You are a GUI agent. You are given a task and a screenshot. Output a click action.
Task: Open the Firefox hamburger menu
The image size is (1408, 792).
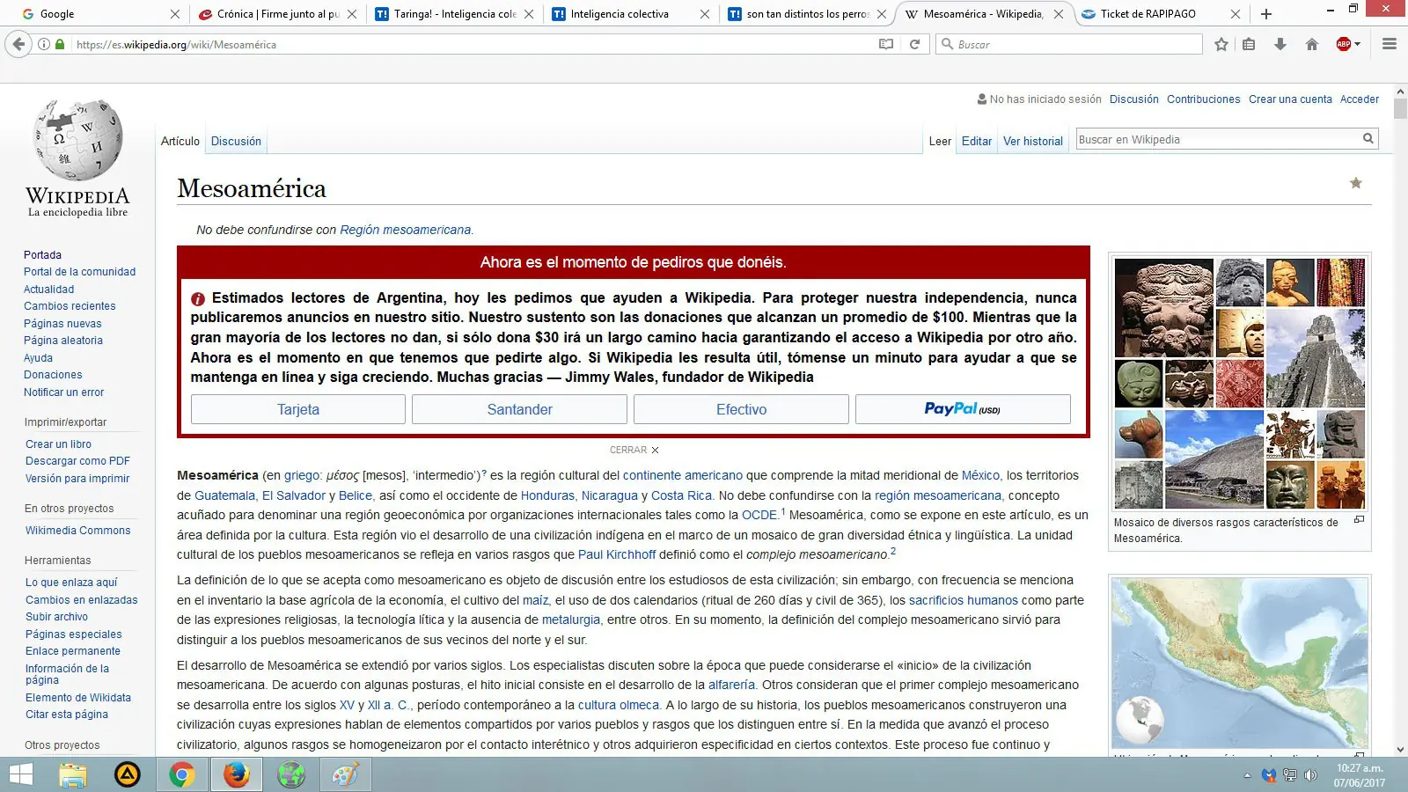(1390, 44)
